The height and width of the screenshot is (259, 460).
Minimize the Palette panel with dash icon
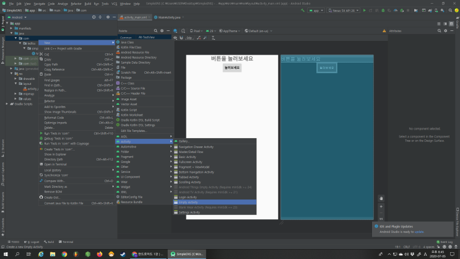coord(168,31)
